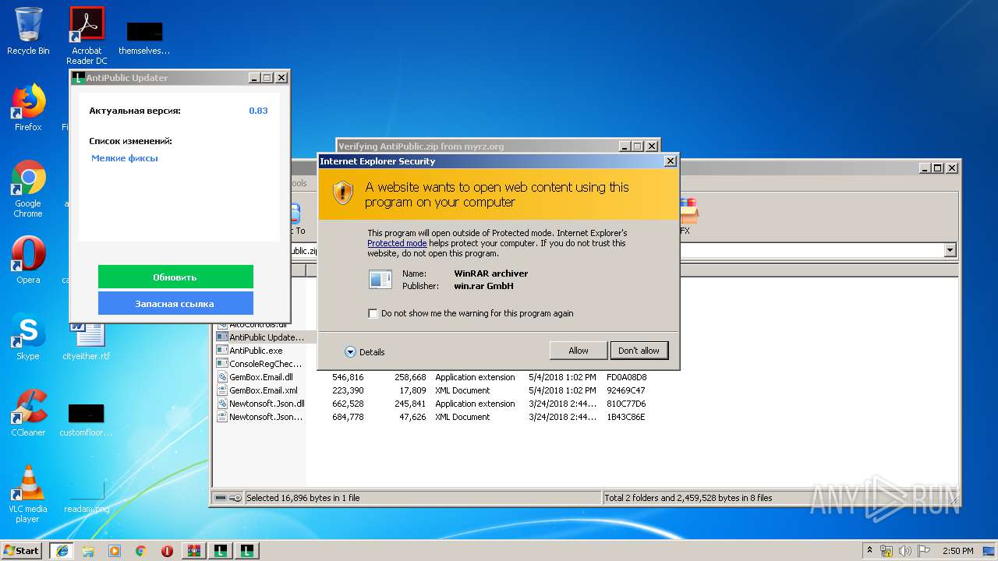
Task: Open CCleaner desktop shortcut
Action: click(x=28, y=413)
